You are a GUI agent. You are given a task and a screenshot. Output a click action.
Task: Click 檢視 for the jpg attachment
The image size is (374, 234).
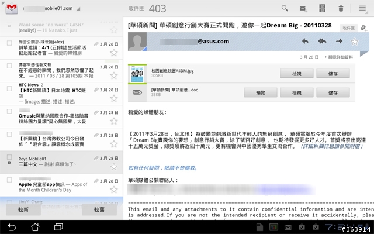point(297,74)
